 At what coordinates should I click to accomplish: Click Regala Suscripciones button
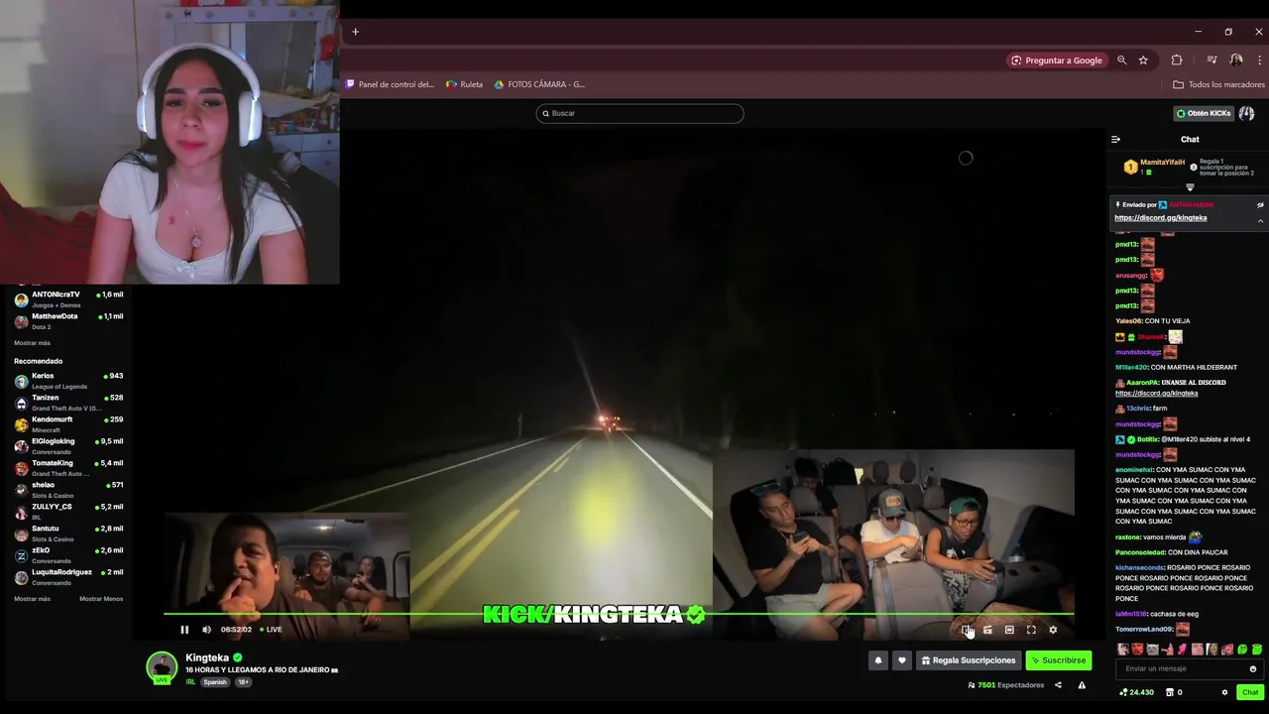969,660
